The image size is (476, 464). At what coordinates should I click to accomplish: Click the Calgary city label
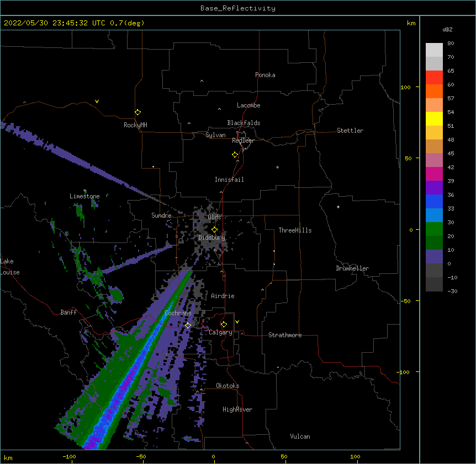220,332
